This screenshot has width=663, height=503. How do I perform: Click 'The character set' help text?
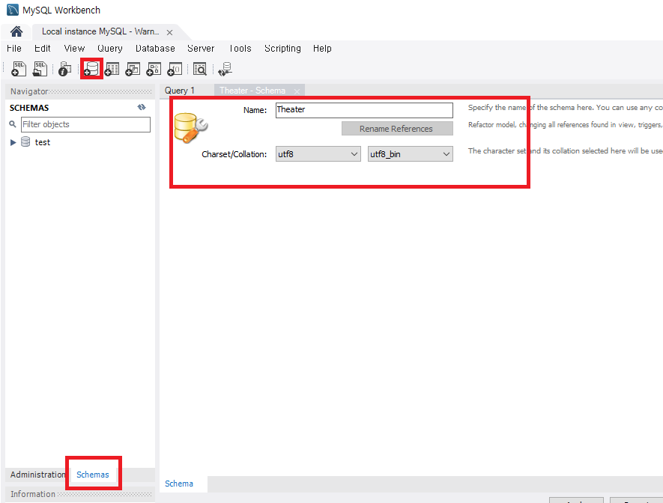[566, 150]
